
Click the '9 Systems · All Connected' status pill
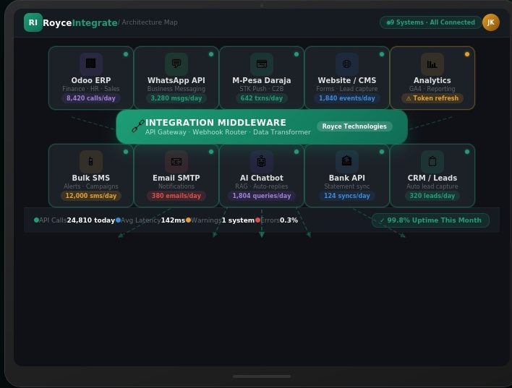430,22
